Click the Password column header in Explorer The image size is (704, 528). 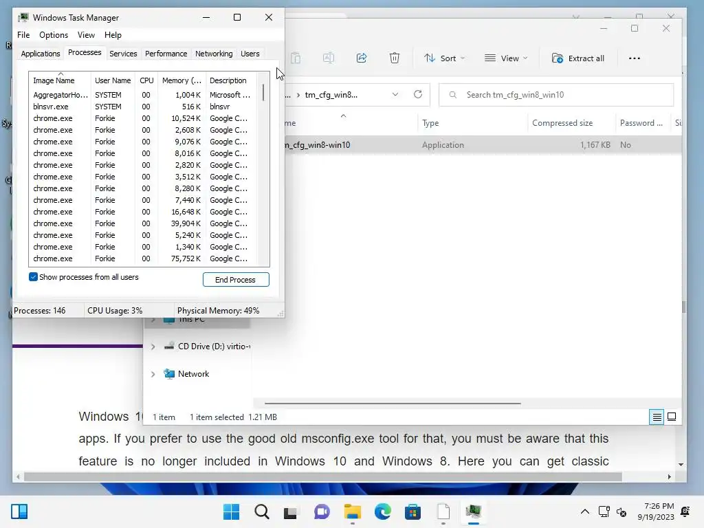[641, 123]
